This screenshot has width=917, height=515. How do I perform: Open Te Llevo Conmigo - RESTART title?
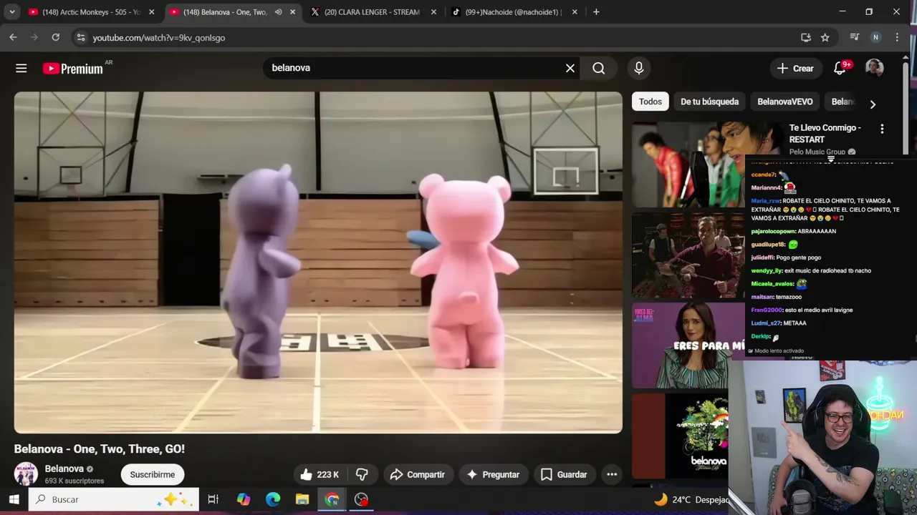tap(825, 134)
